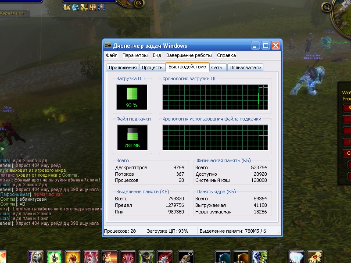
Task: Open the Параметры menu
Action: pos(135,55)
